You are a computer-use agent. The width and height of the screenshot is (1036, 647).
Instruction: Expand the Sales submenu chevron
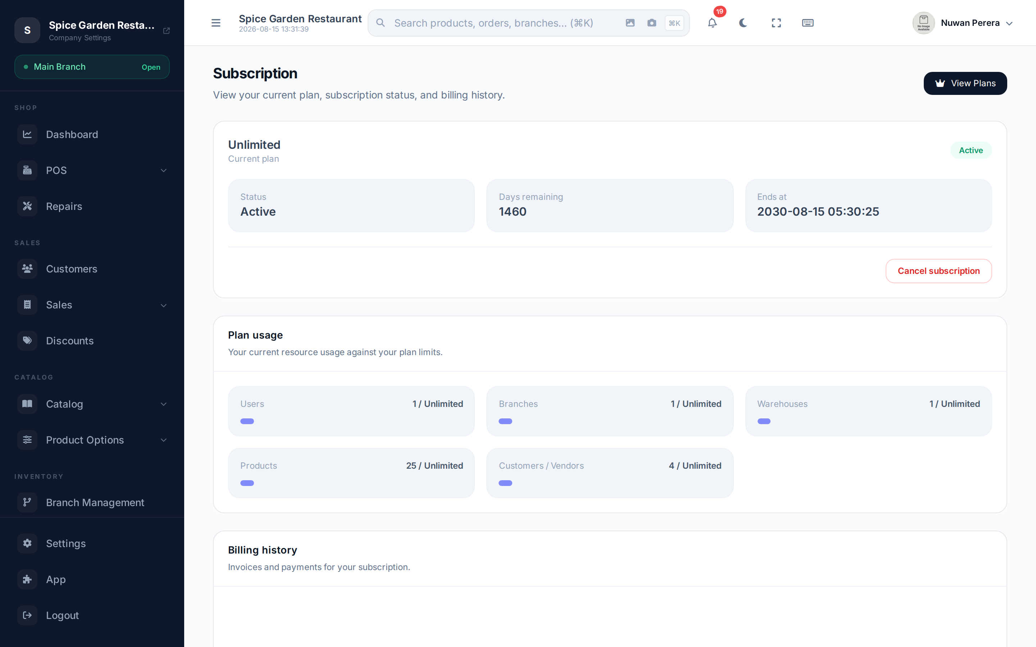(x=164, y=306)
